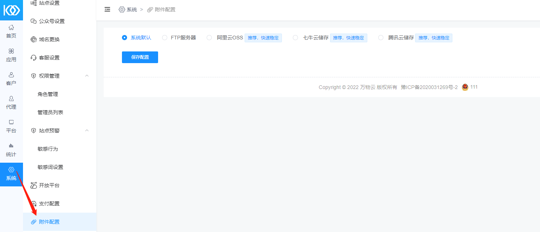Viewport: 540px width, 232px height.
Task: Go to the 应用 apps section
Action: click(x=11, y=55)
